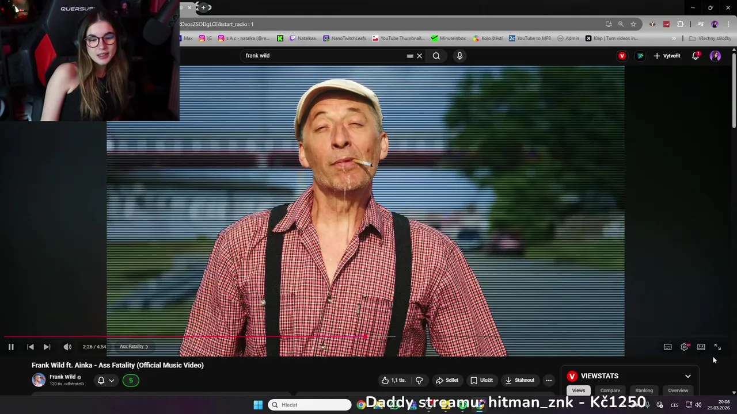Bookmark this page with the star

633,24
